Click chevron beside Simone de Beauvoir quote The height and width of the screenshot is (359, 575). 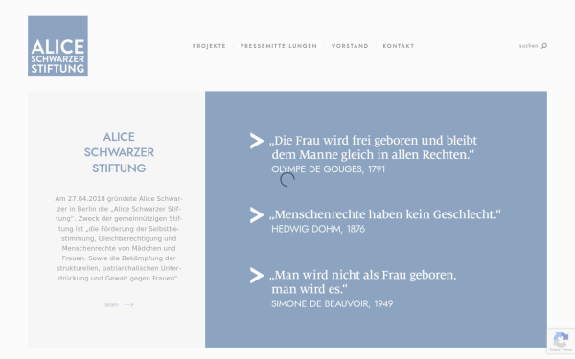pyautogui.click(x=257, y=276)
